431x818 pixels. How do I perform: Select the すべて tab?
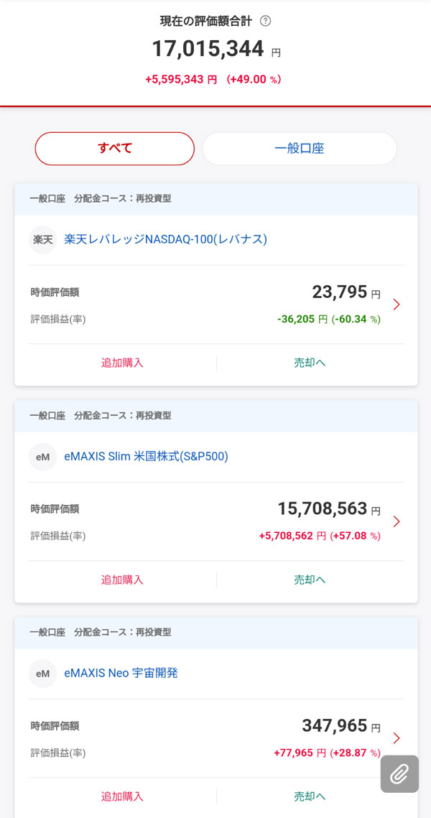[x=115, y=149]
